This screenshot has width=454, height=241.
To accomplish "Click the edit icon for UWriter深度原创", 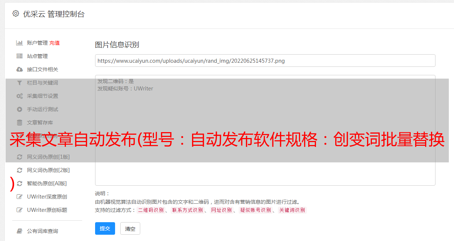I will coord(20,197).
